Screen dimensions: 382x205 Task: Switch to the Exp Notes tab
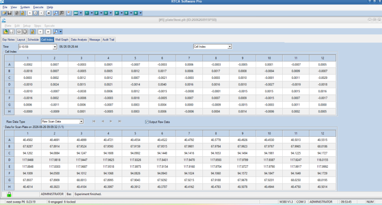click(9, 40)
